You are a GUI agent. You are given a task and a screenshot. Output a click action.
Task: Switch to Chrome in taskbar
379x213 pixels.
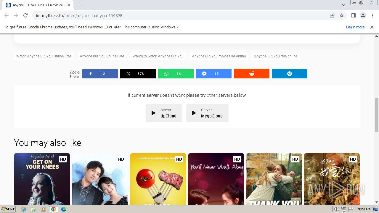click(x=53, y=209)
